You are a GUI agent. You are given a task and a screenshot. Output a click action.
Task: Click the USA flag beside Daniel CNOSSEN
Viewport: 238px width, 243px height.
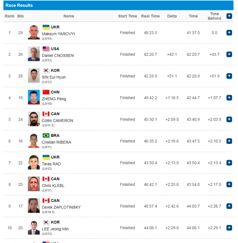coord(46,49)
